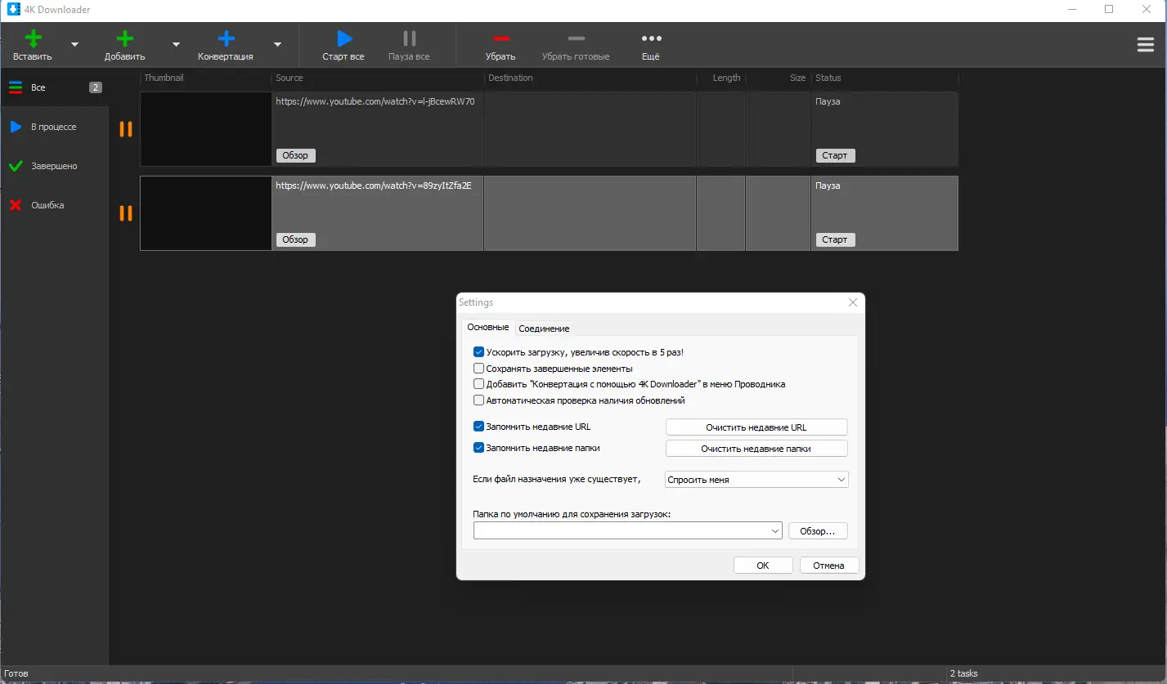Expand the Конвертация dropdown arrow
The width and height of the screenshot is (1167, 684).
[277, 44]
